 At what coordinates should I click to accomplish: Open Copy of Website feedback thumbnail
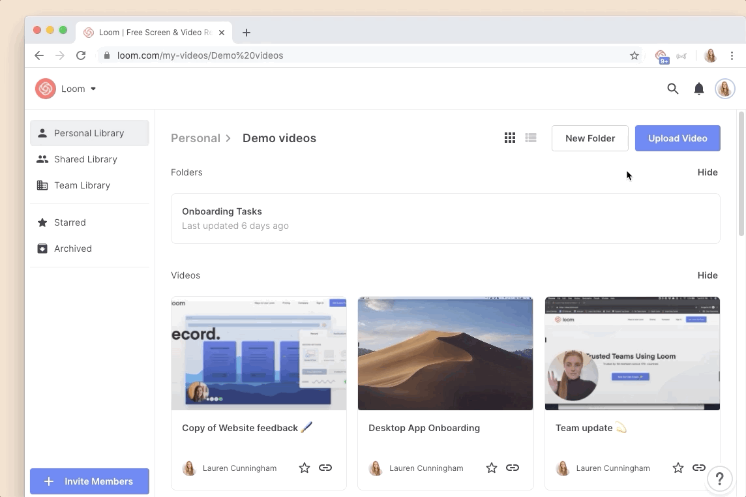pos(259,354)
